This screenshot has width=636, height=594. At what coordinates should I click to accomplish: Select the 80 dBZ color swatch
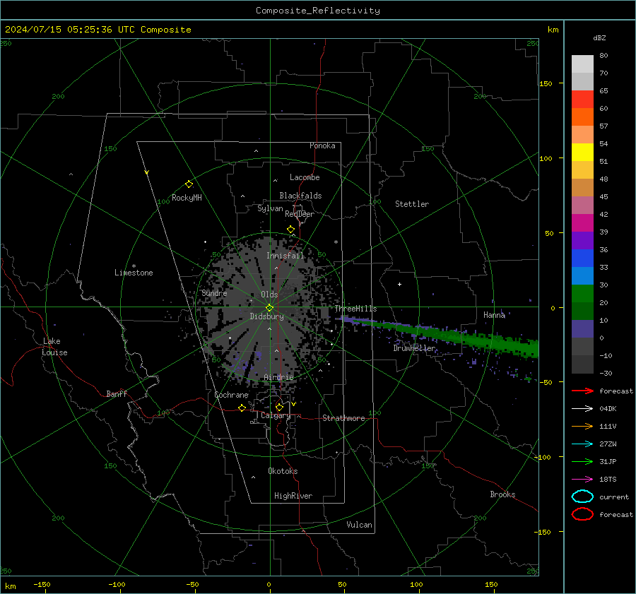pos(582,64)
